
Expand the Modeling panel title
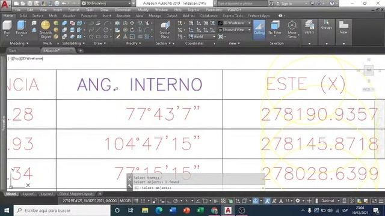(x=19, y=43)
